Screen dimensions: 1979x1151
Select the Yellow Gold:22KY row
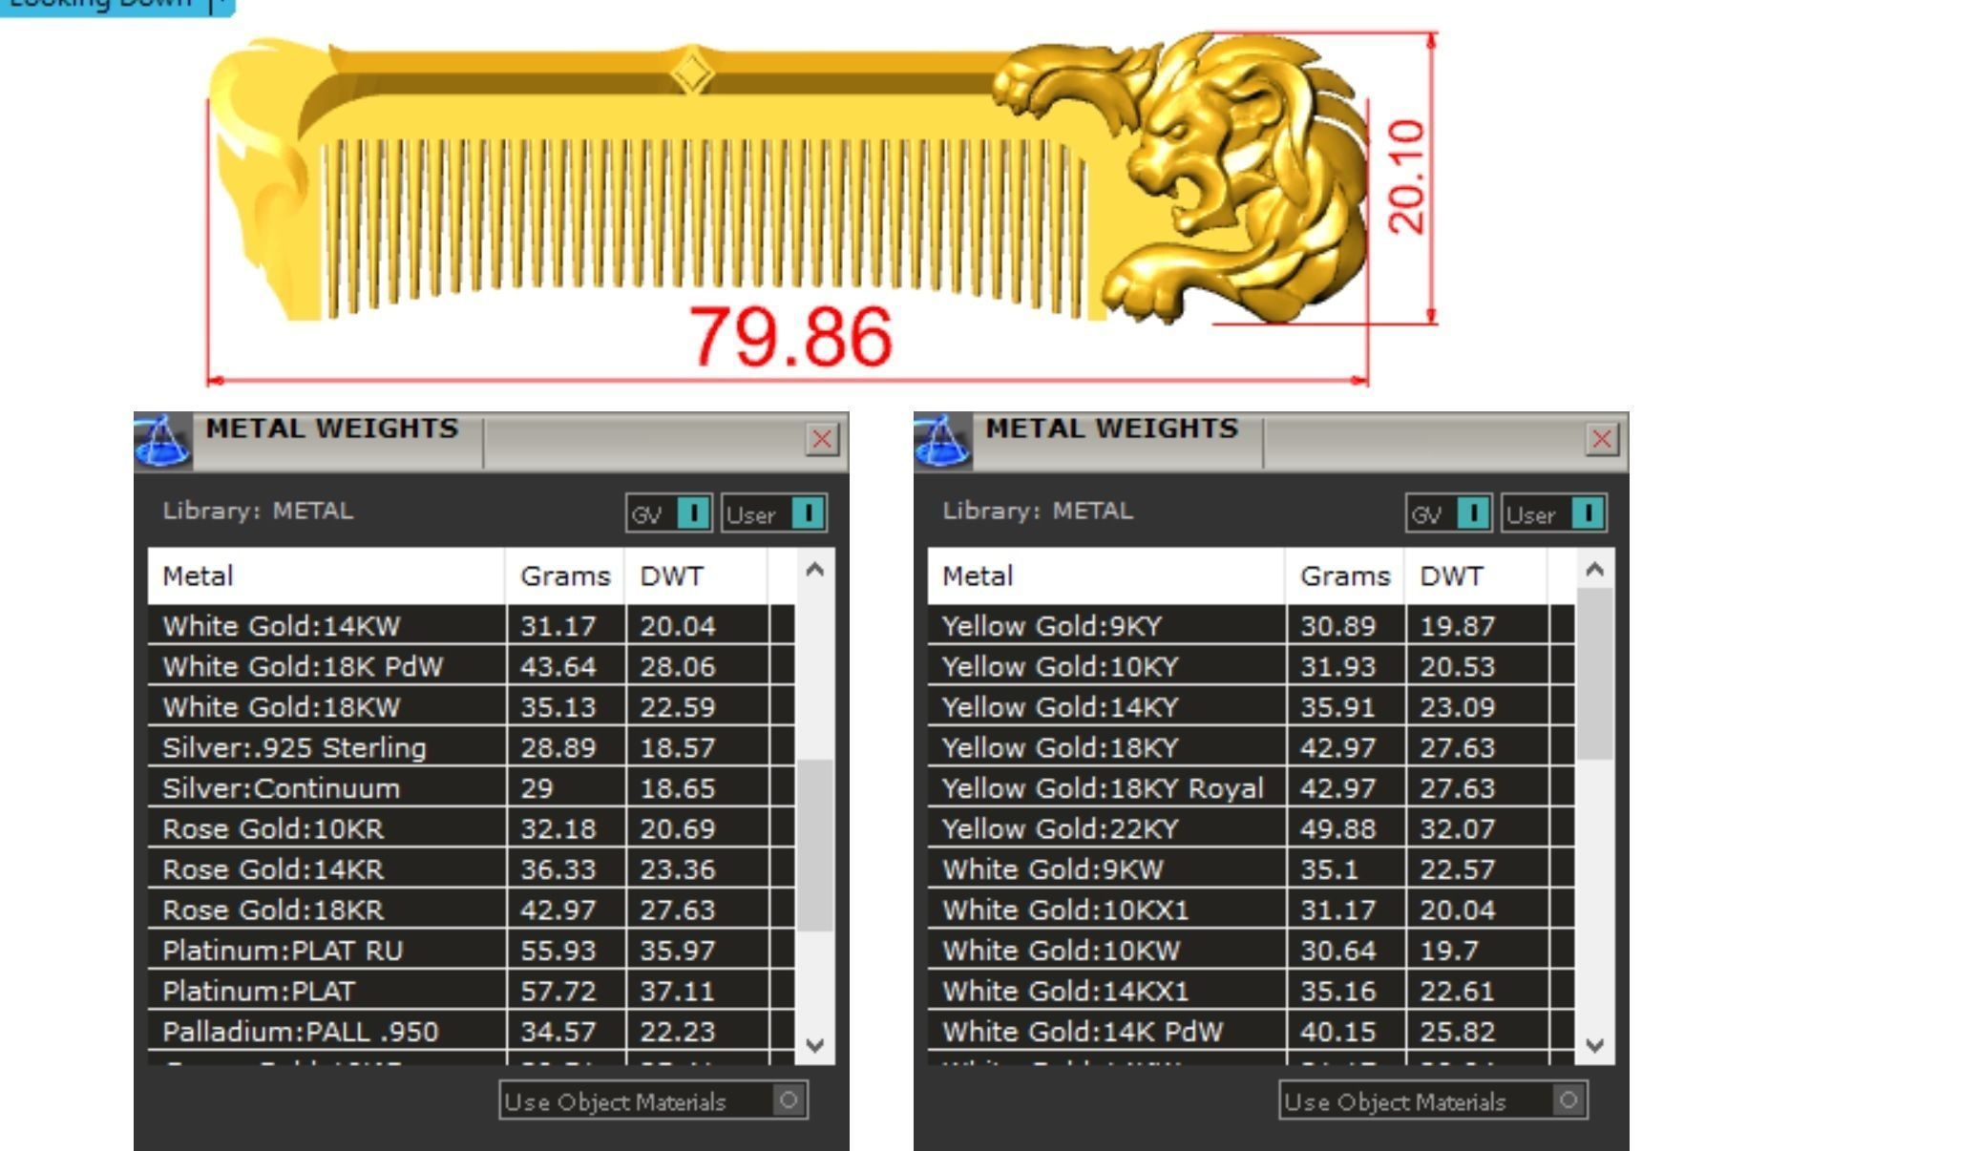click(x=1251, y=828)
